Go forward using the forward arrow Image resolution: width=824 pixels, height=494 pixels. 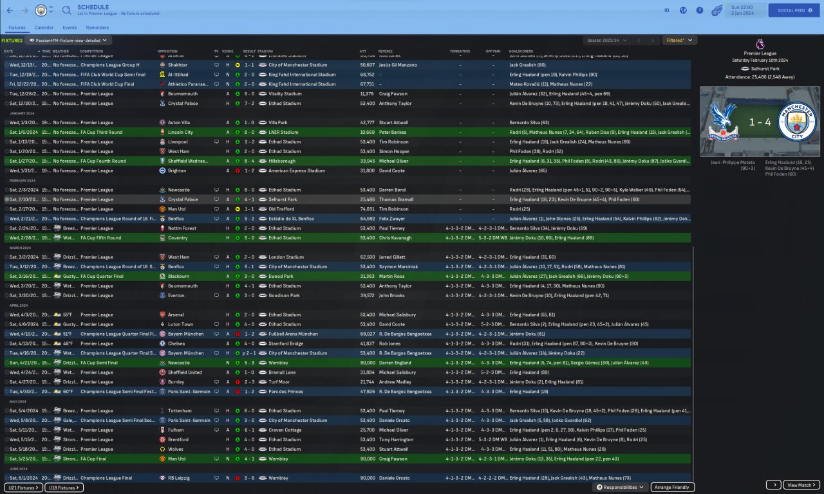point(24,10)
